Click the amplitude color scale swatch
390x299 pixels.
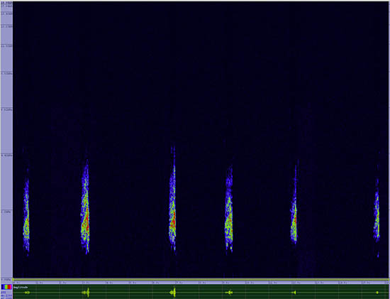coord(6,287)
